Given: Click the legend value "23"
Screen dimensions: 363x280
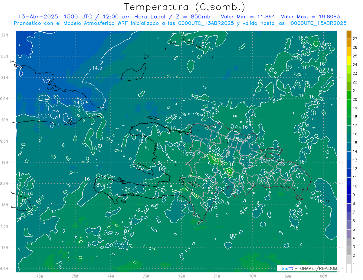Looking at the screenshot, I should [x=355, y=73].
